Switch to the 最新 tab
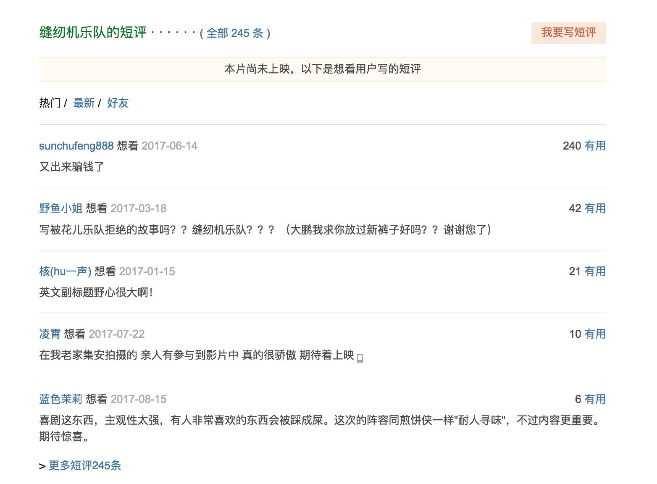Screen dimensions: 657x484 [84, 103]
